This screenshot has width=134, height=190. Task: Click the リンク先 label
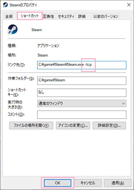pyautogui.click(x=16, y=65)
